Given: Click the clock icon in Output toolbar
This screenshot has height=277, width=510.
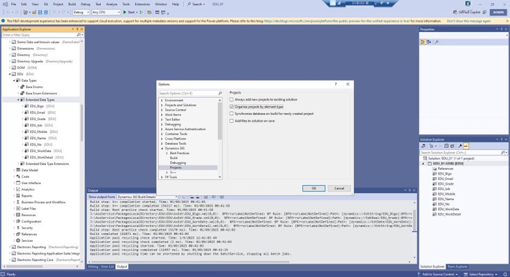Looking at the screenshot, I should coord(222,197).
